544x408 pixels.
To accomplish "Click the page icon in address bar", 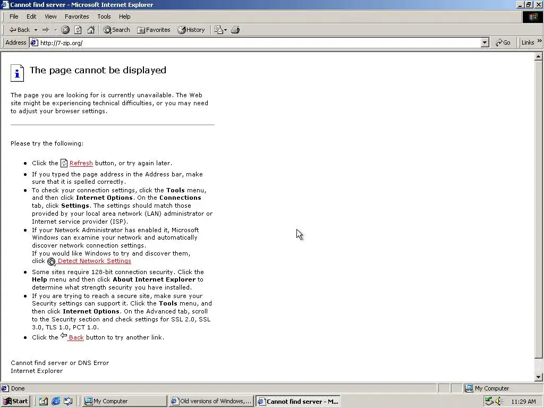I will click(x=34, y=42).
